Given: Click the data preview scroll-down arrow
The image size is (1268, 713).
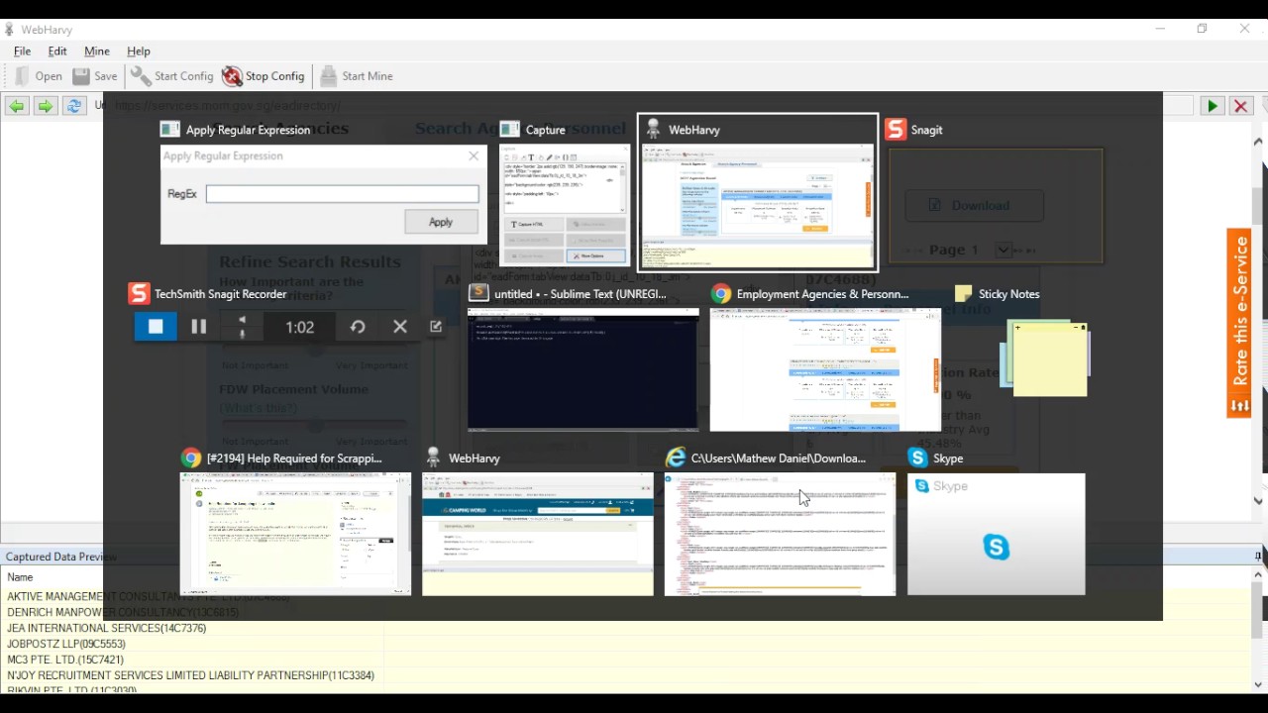Looking at the screenshot, I should (x=1258, y=684).
